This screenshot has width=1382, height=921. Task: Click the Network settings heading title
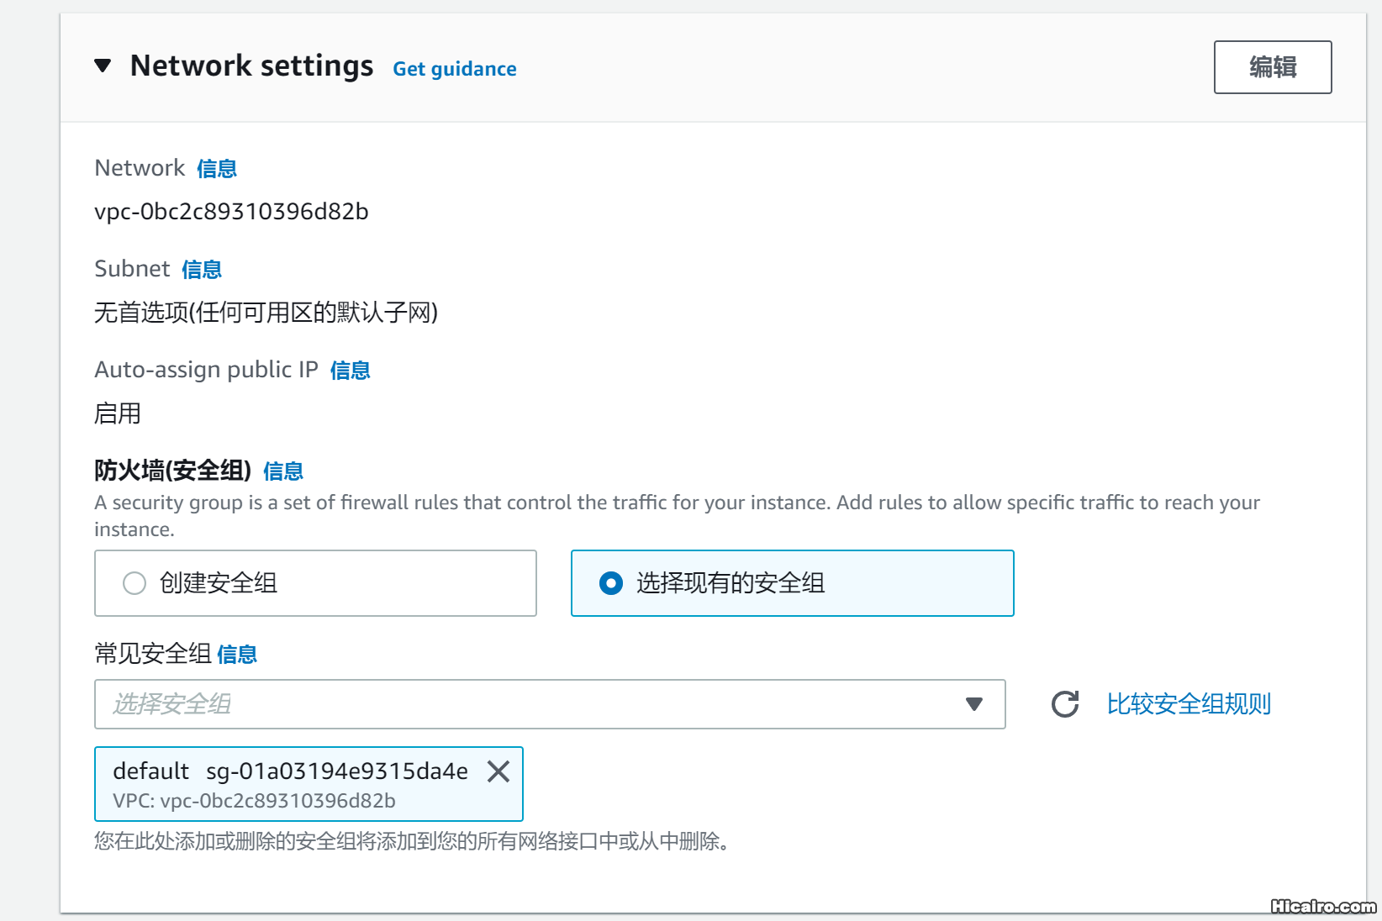[x=251, y=66]
